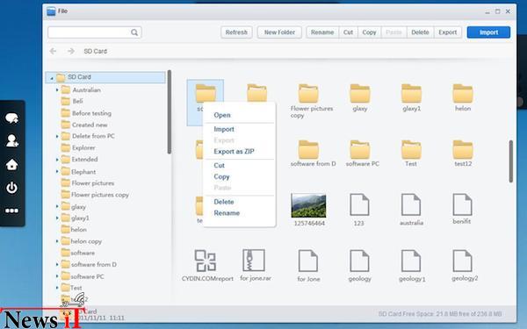
Task: Select the geology2 file icon
Action: tap(463, 261)
